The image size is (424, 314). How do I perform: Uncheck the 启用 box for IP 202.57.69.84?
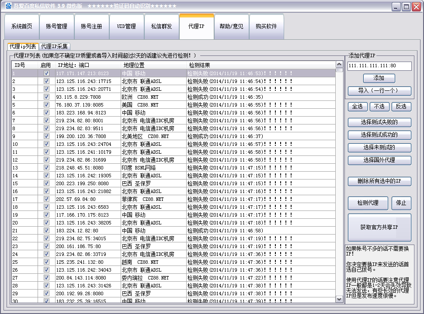(x=45, y=199)
